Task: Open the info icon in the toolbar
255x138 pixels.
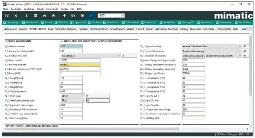Action: [27, 15]
